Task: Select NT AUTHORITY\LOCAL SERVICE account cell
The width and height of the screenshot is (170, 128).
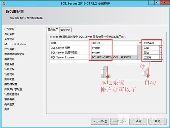Action: point(114,57)
